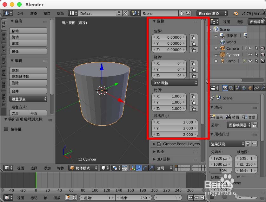
Task: Jump to previous keyframe in timeline
Action: [196, 198]
